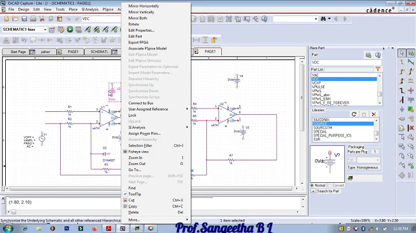This screenshot has height=233, width=416.
Task: Expand the Search for Part section
Action: (313, 191)
